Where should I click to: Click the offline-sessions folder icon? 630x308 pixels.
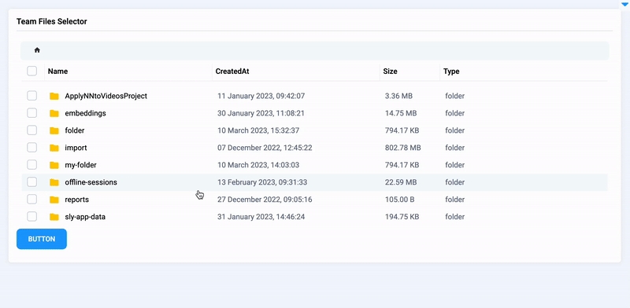click(x=54, y=182)
